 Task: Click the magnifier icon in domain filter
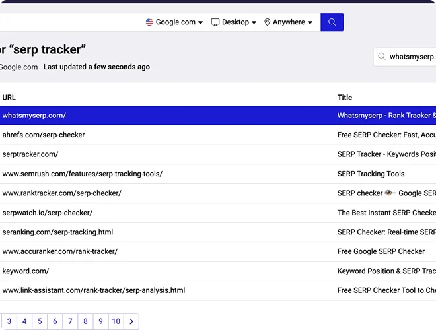382,57
